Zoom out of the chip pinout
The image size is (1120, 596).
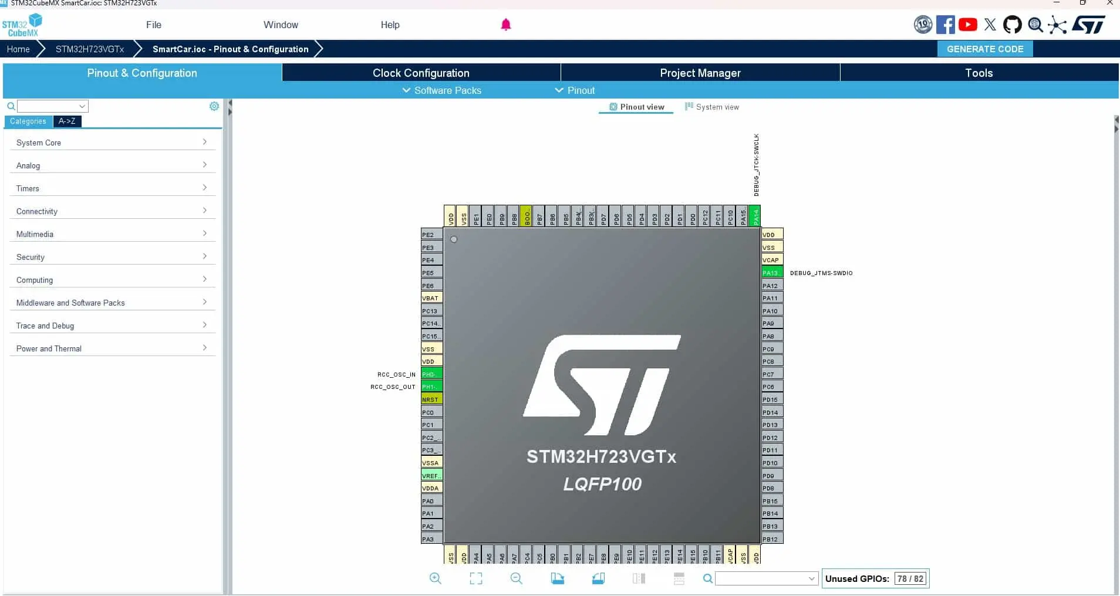tap(517, 578)
